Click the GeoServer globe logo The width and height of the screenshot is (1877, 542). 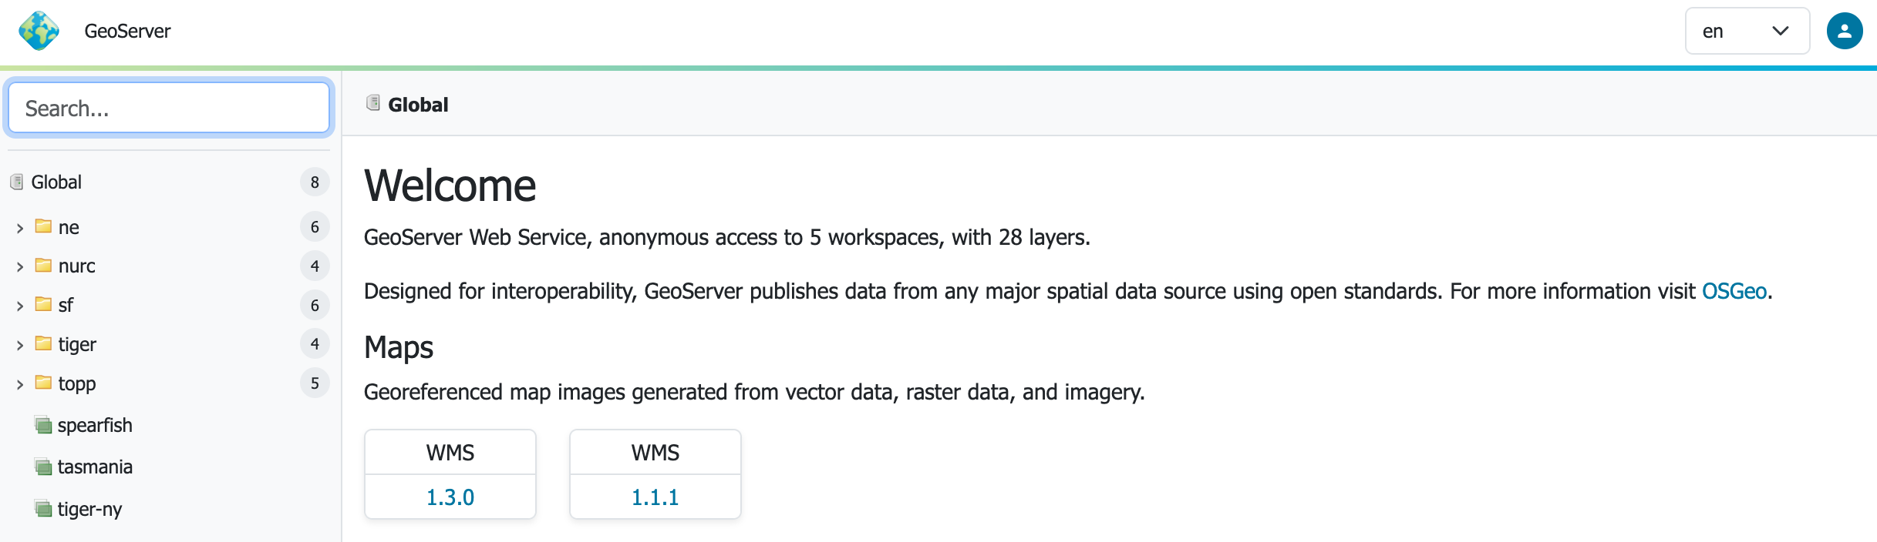39,31
